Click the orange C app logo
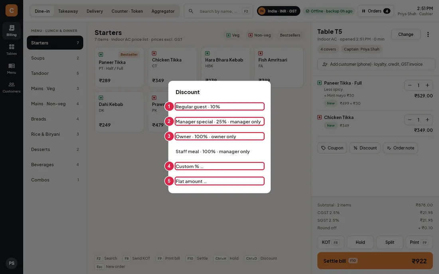Viewport: 439px width, 274px height. [x=12, y=11]
